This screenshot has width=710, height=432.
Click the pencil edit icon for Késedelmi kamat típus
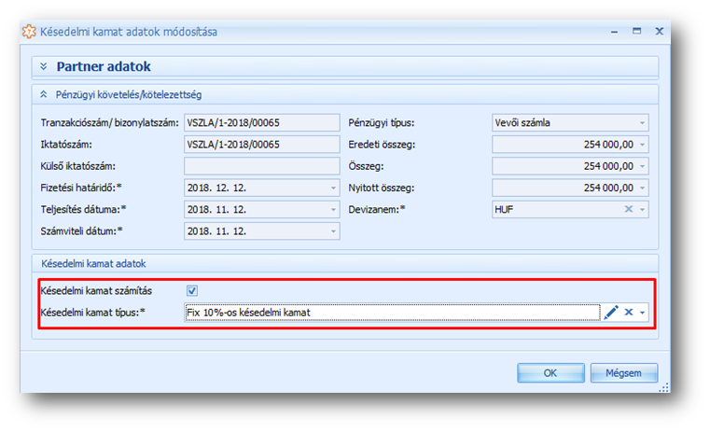tap(611, 313)
